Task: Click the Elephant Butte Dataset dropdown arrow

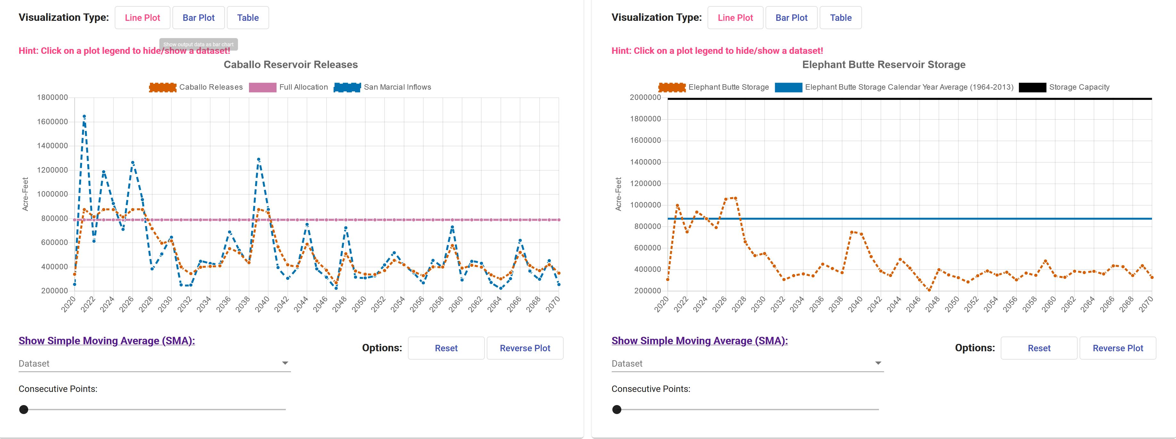Action: 878,363
